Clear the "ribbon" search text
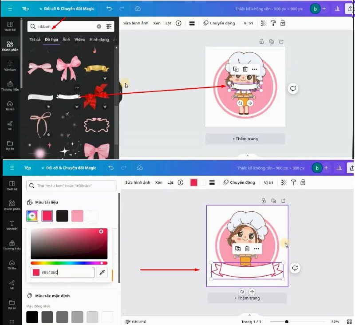Screen dimensions: 355x325 tap(99, 27)
